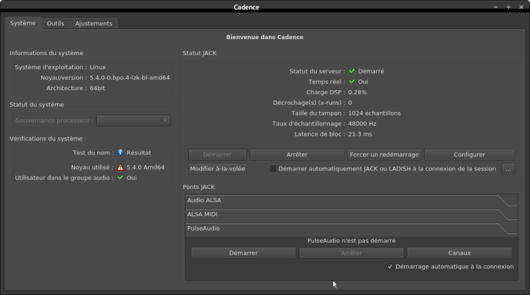Click the 1024 échantillons buffer size value
Image resolution: width=530 pixels, height=295 pixels.
pyautogui.click(x=374, y=113)
